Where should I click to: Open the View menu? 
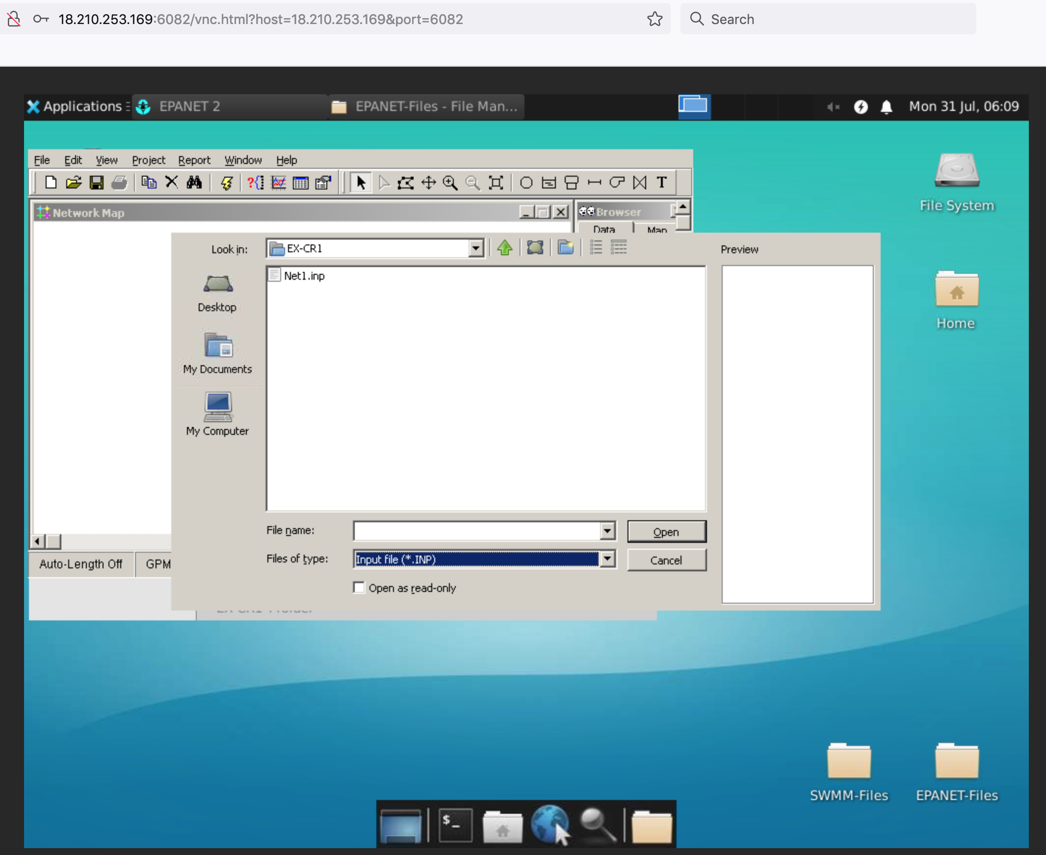(x=106, y=160)
